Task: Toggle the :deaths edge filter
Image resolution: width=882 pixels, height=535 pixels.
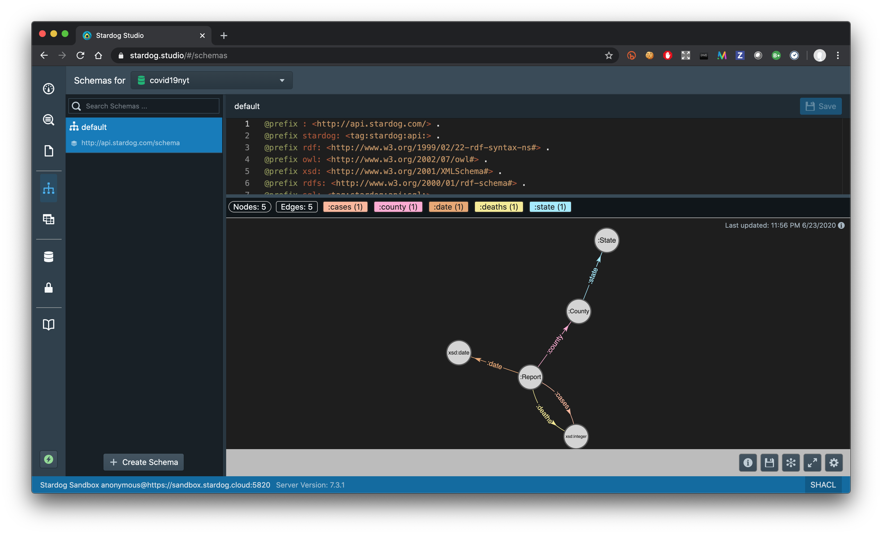Action: 499,207
